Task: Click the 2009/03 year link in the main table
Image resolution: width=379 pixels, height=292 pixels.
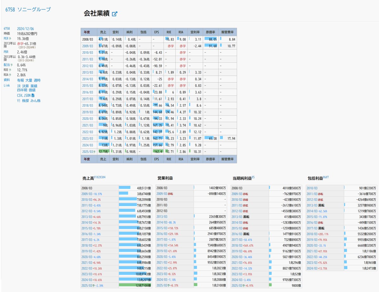Action: click(x=88, y=46)
